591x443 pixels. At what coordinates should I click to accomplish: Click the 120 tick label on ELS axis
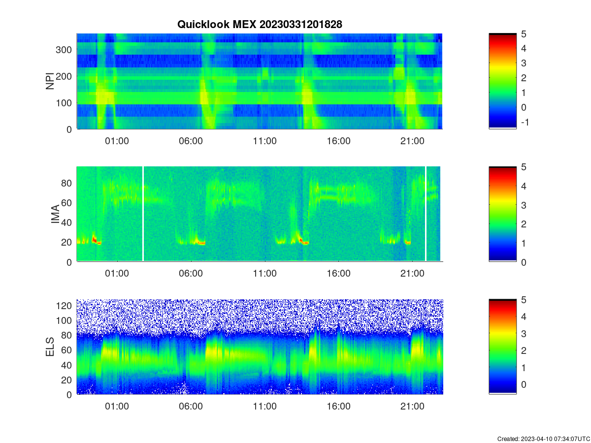[x=64, y=306]
